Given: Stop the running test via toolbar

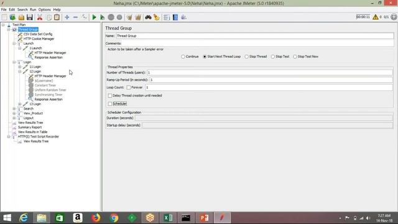Looking at the screenshot, I should 111,17.
